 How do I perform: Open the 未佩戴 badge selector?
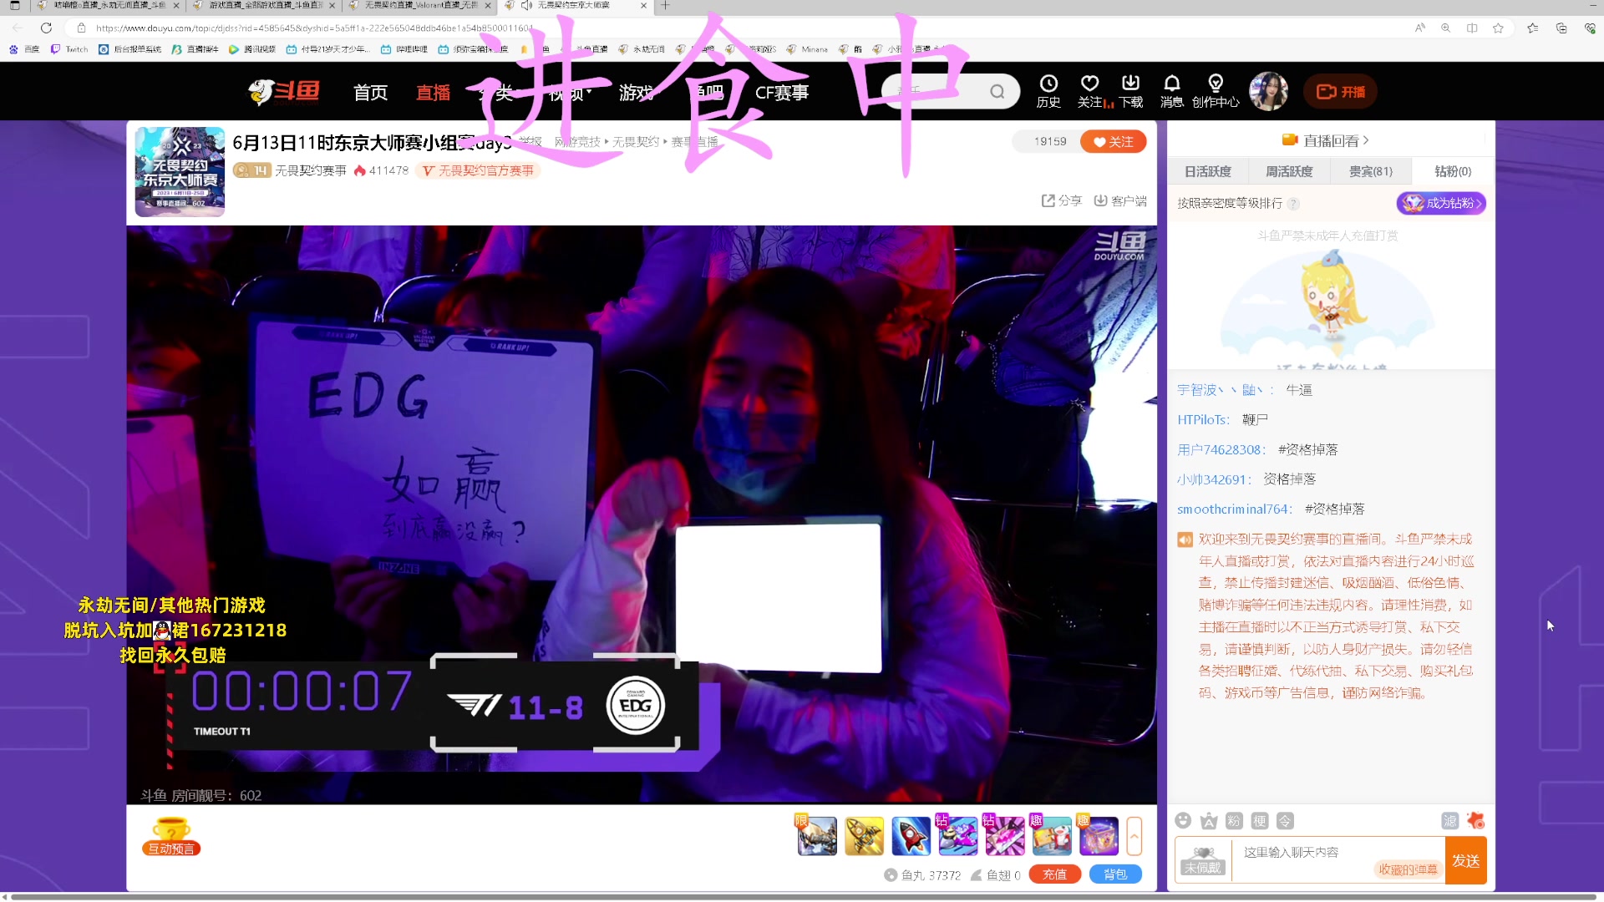point(1203,860)
